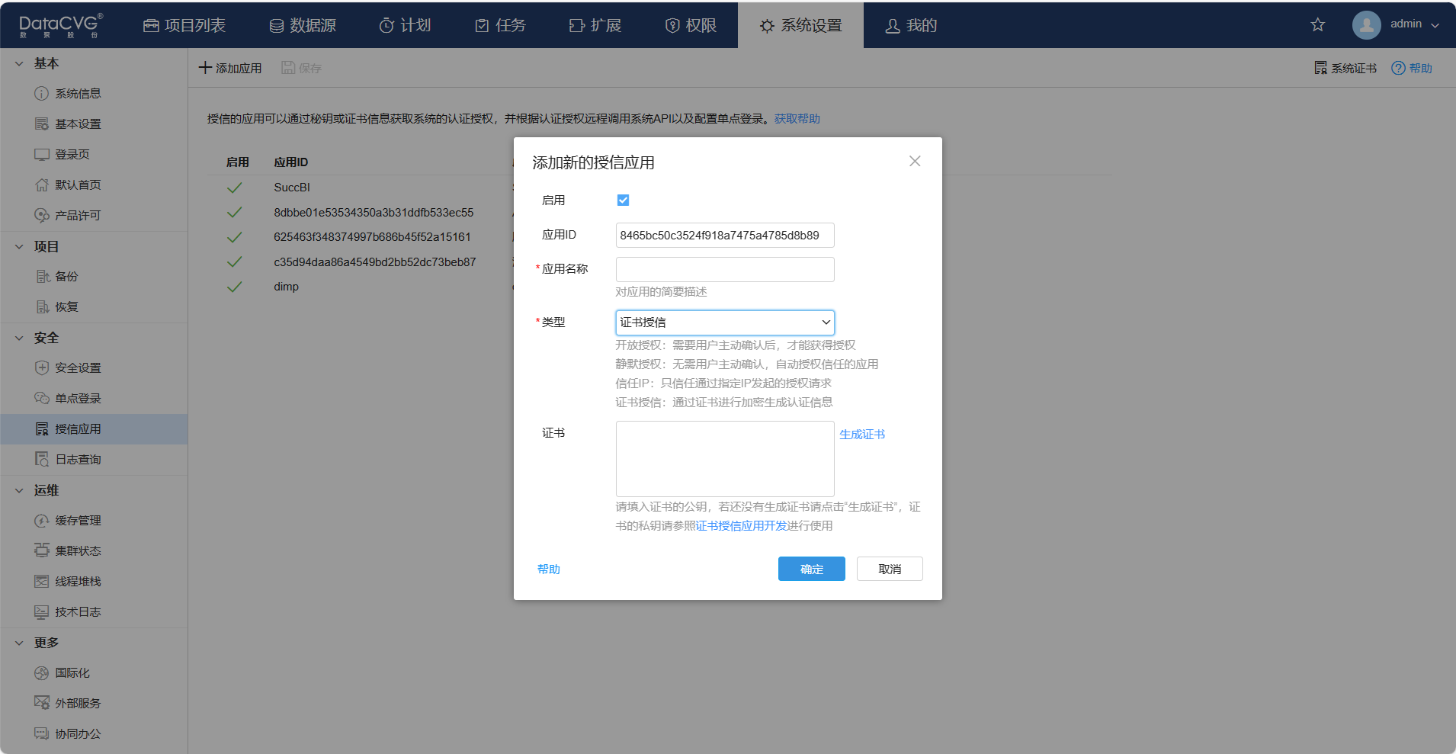Collapse the 更多 sidebar group
The height and width of the screenshot is (754, 1456).
tap(19, 643)
